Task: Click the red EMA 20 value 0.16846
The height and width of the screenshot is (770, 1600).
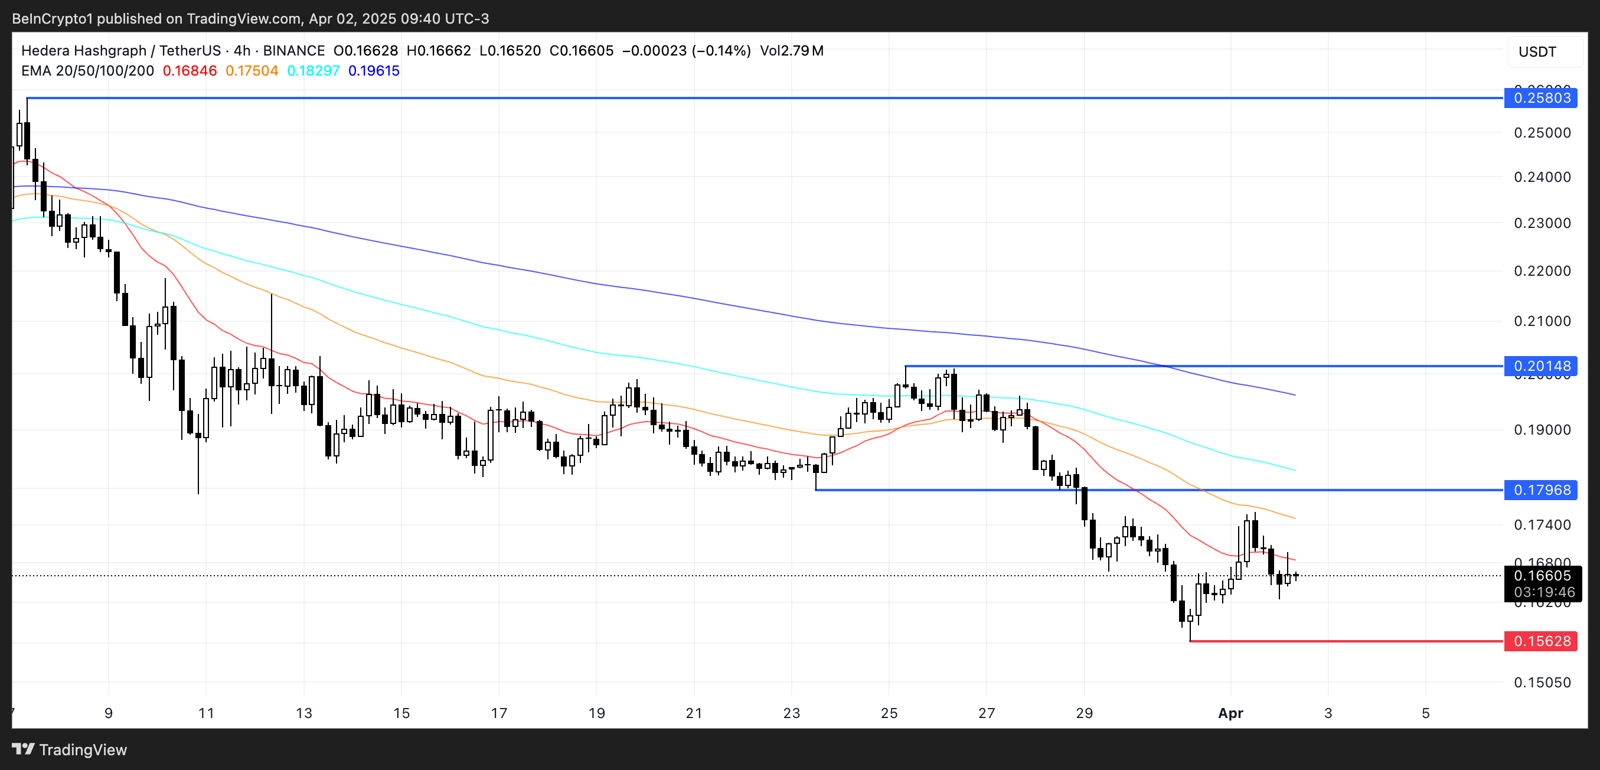Action: point(190,71)
